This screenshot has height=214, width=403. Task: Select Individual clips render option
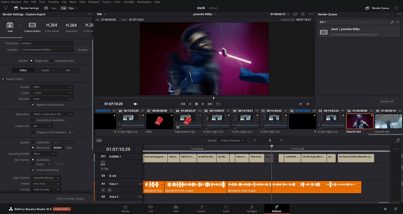click(52, 61)
